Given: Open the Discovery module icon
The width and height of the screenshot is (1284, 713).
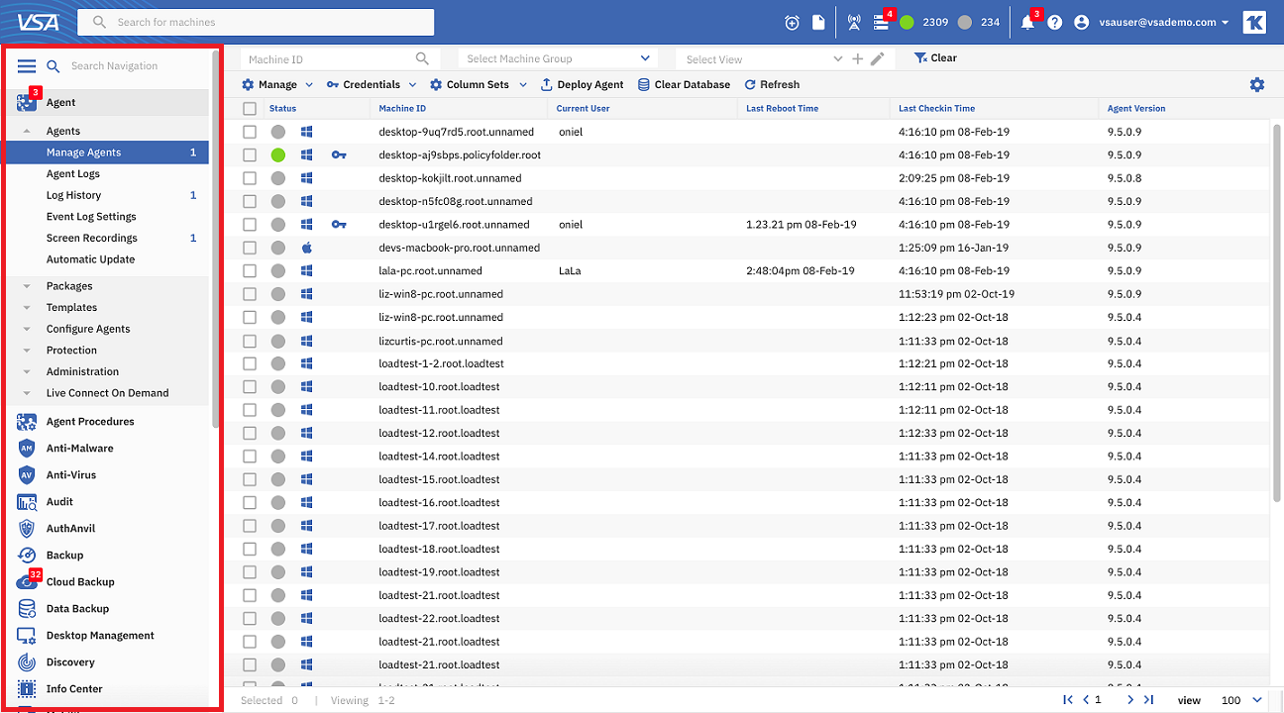Looking at the screenshot, I should (x=27, y=662).
